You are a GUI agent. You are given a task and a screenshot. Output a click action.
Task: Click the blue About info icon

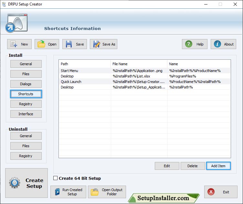pos(217,44)
